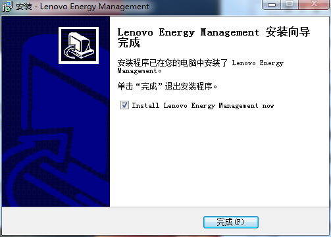This screenshot has width=331, height=237.
Task: Uncheck Install Lenovo Energy Management now checkbox
Action: point(124,105)
